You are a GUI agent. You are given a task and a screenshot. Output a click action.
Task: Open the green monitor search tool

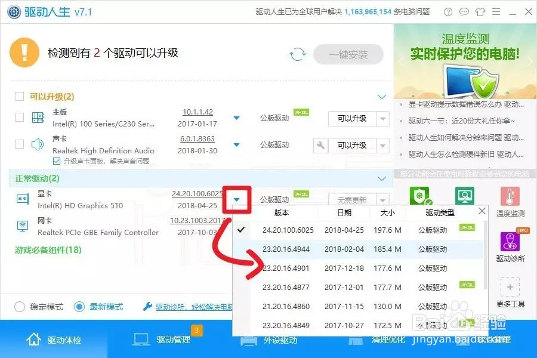(x=465, y=196)
